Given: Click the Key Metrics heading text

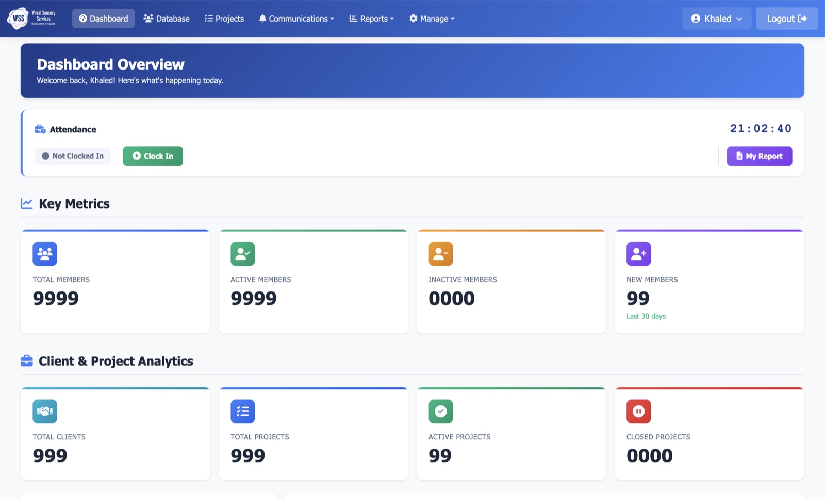Looking at the screenshot, I should tap(74, 204).
